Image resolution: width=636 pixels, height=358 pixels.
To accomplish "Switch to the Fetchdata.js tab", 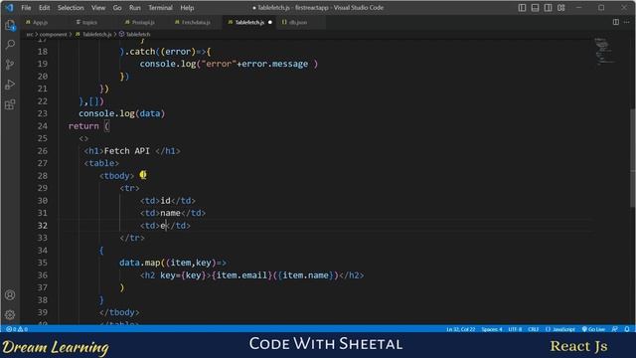I will tap(196, 22).
